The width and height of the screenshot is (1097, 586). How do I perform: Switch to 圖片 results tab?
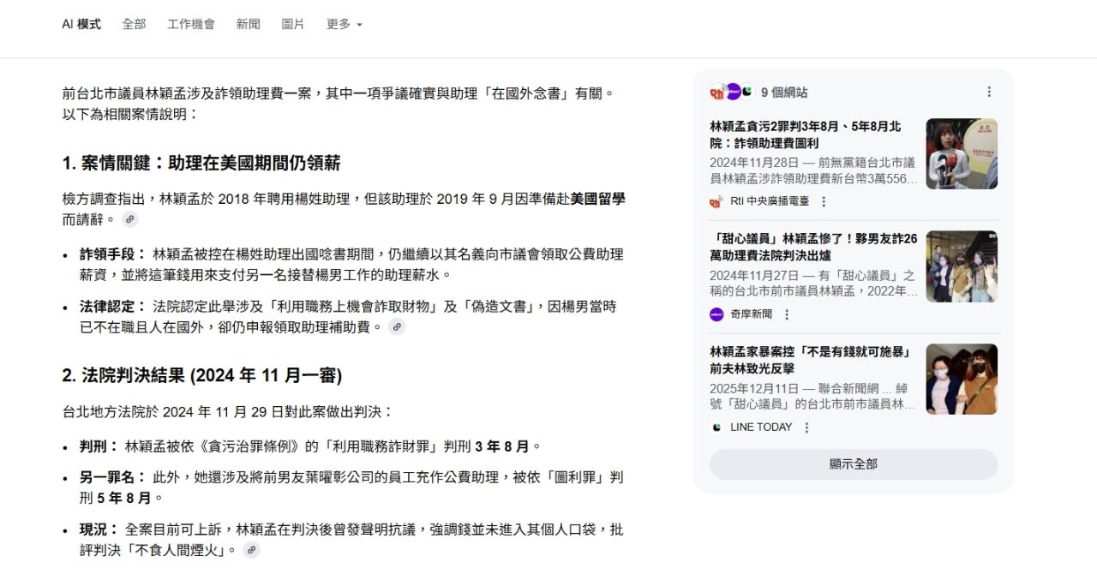click(293, 24)
